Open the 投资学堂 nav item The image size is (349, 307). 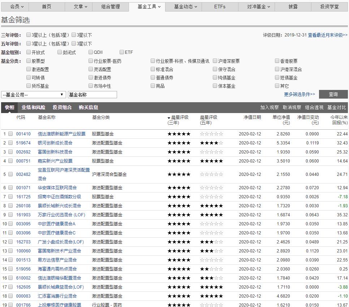329,7
